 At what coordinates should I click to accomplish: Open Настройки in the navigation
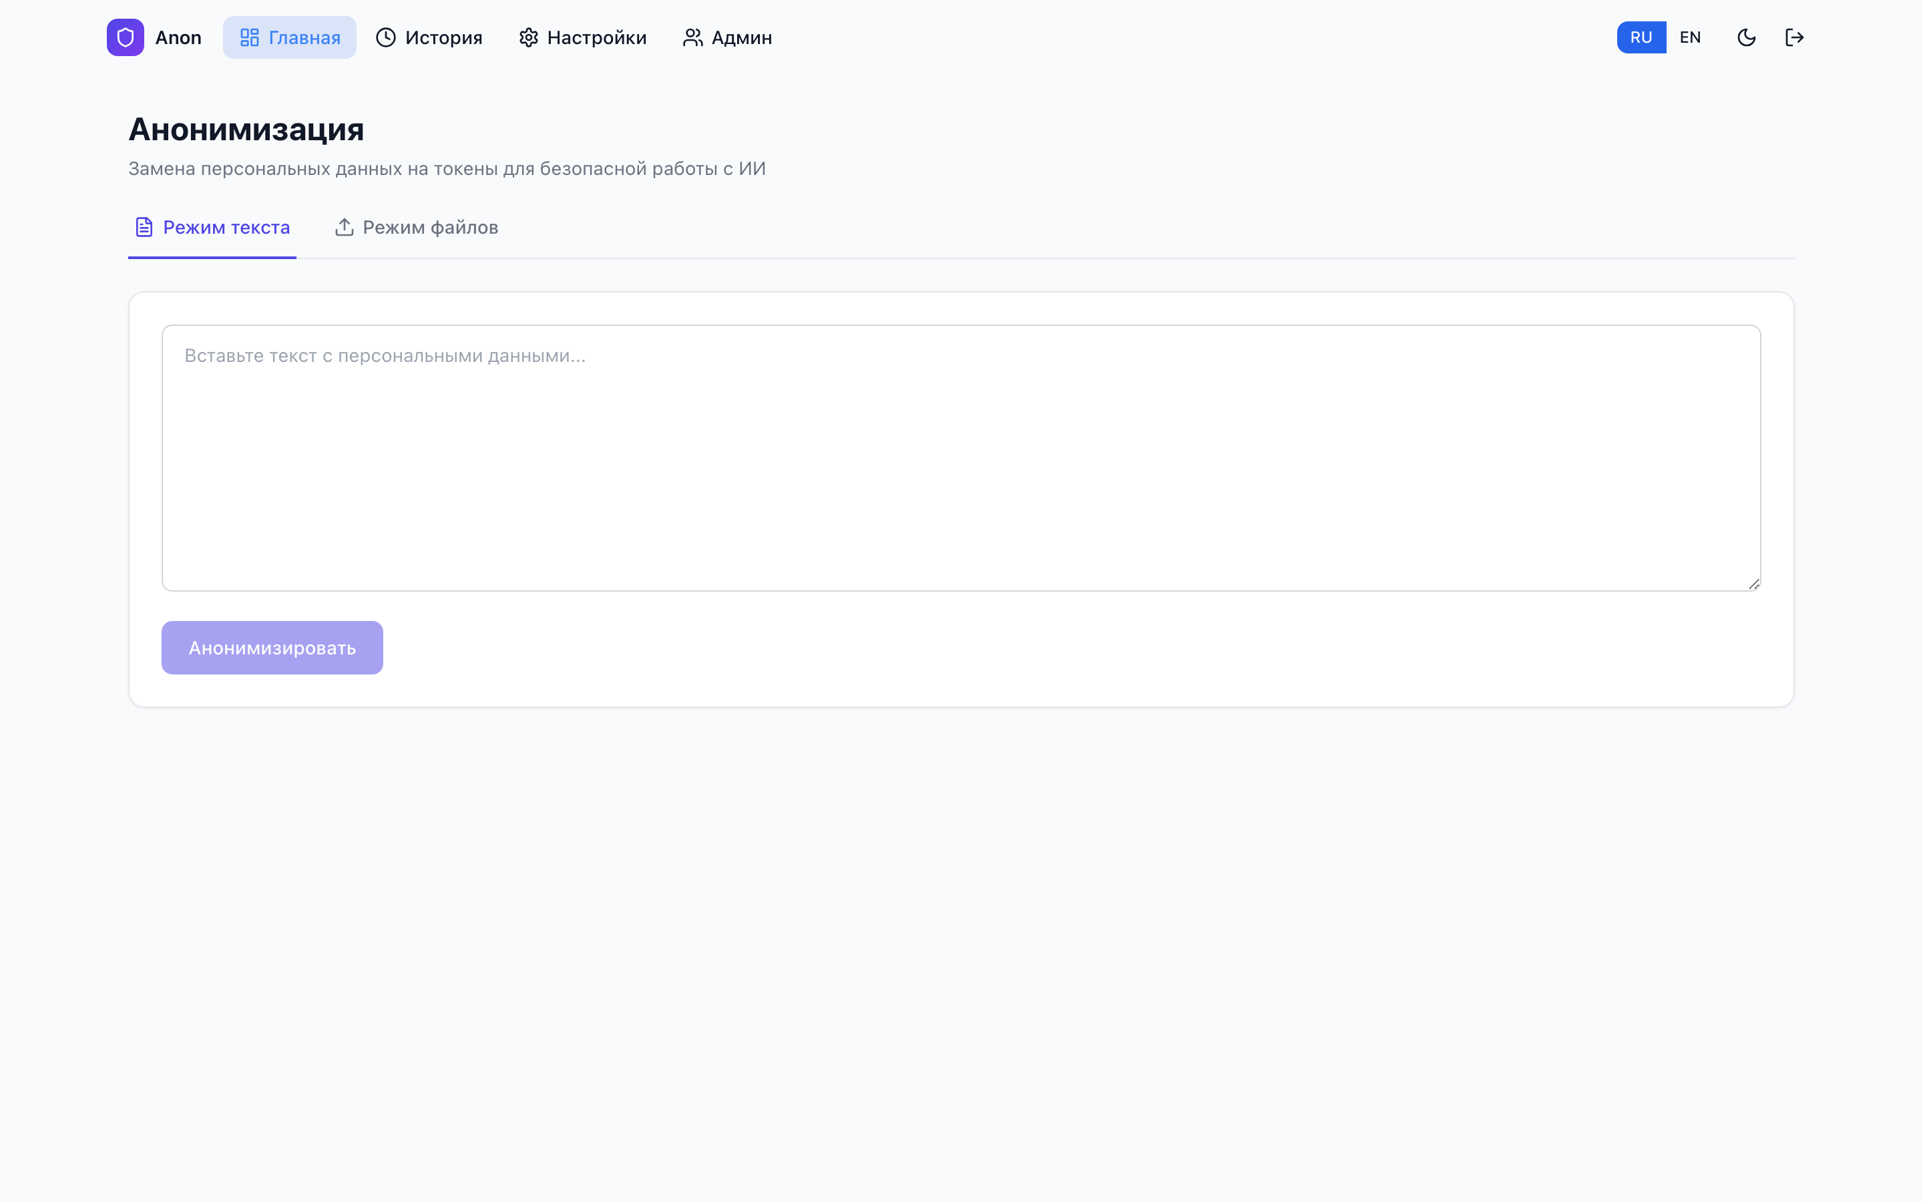click(x=582, y=37)
